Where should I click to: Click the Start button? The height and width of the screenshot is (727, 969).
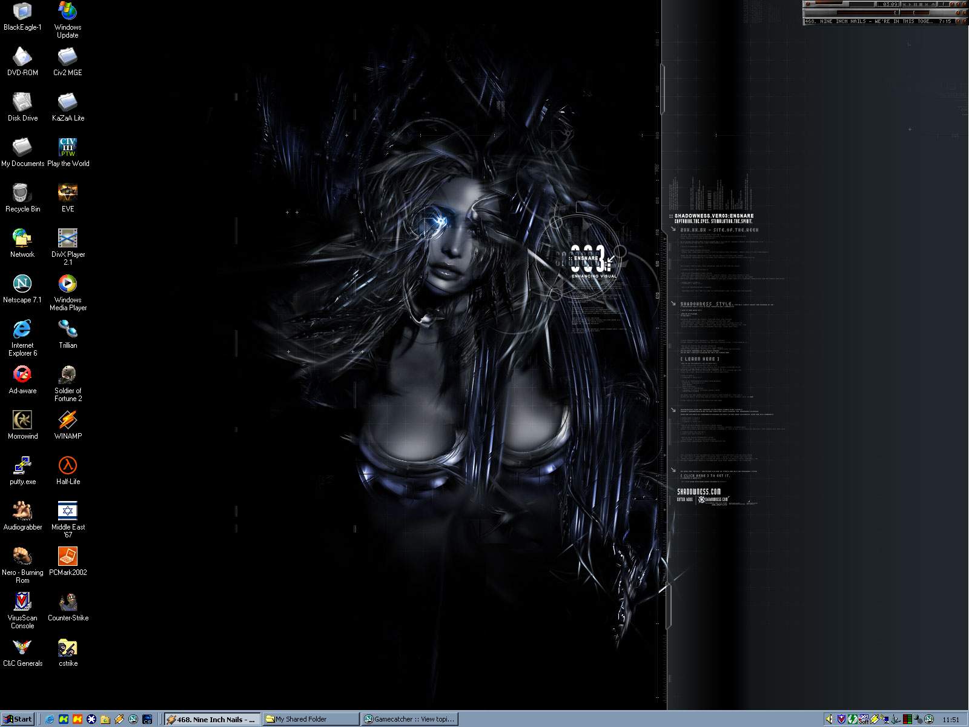click(x=18, y=719)
